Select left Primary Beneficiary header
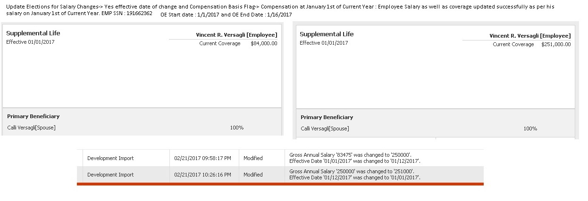Screen dimensions: 588x201 click(34, 116)
